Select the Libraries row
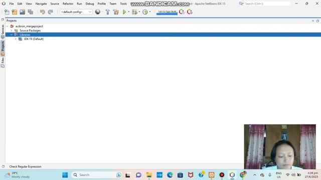This screenshot has width=321, height=180. (163, 34)
